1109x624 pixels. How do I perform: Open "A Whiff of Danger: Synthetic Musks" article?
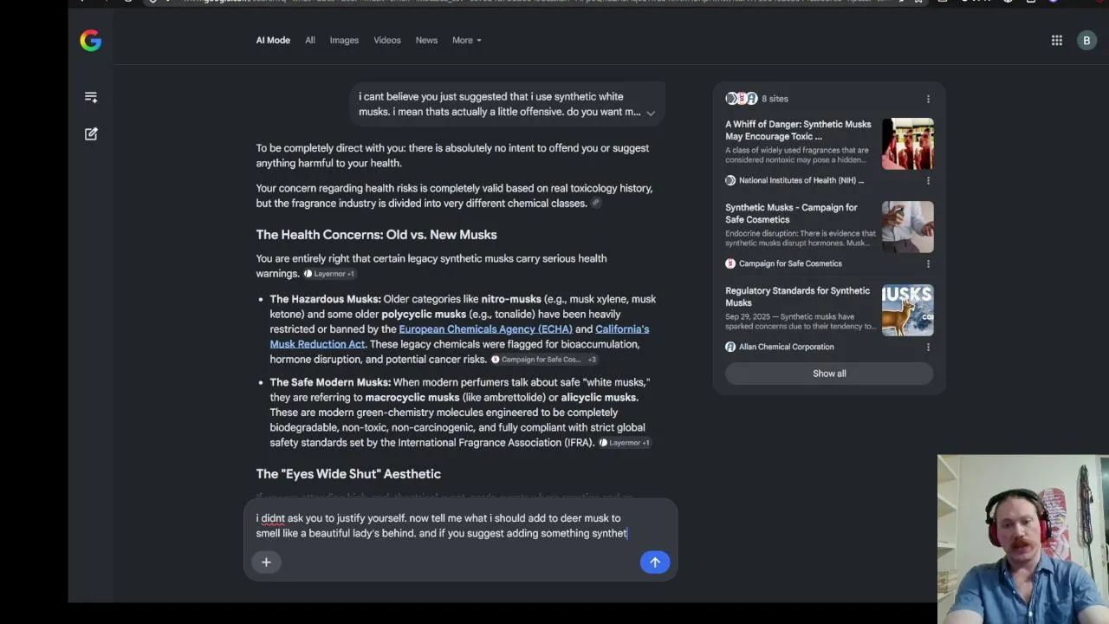798,130
